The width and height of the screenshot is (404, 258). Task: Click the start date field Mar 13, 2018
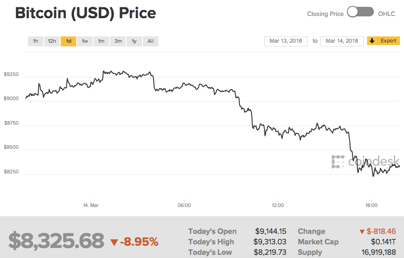[x=286, y=41]
